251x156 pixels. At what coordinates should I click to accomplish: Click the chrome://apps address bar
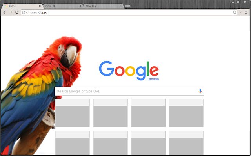129,12
